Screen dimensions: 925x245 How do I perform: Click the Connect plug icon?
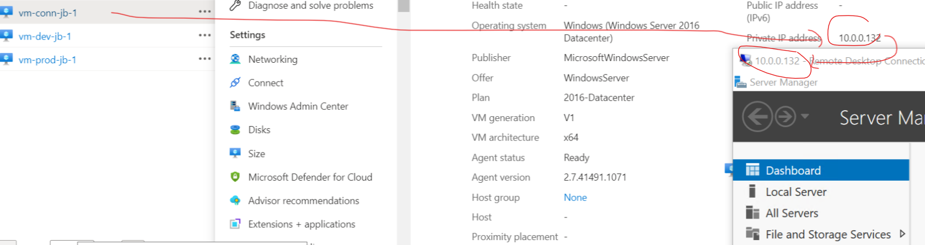[x=235, y=83]
